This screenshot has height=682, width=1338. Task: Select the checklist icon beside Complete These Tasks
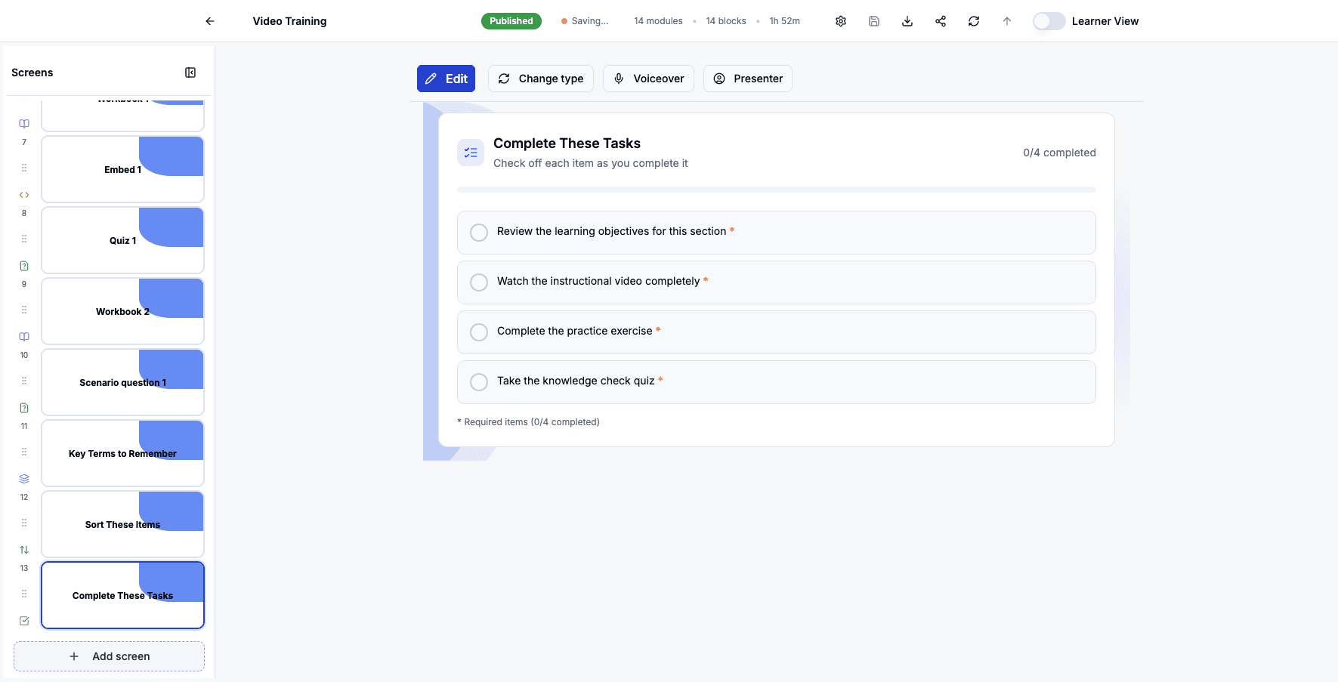pos(23,620)
